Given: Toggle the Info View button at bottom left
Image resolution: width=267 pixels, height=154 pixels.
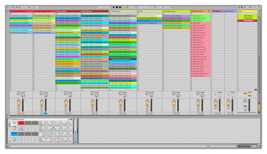Looking at the screenshot, I should click(7, 146).
